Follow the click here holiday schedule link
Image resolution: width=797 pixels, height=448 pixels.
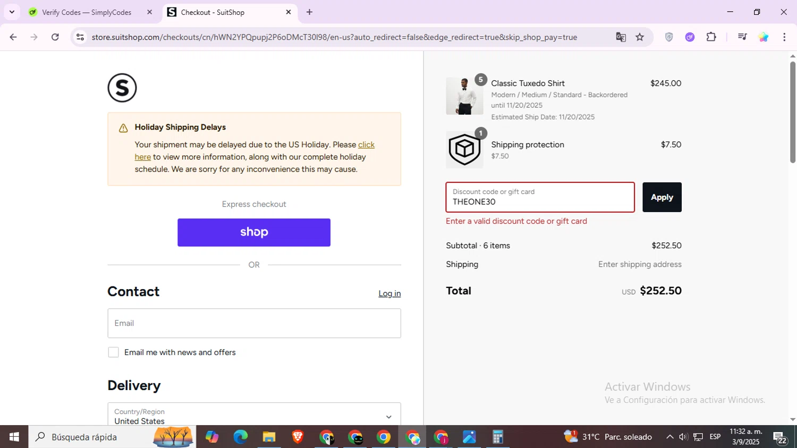[366, 145]
